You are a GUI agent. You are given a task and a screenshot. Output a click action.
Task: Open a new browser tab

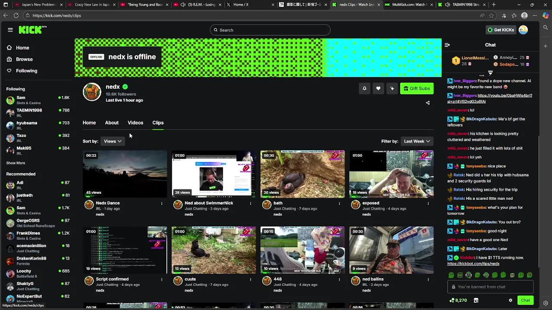point(494,5)
